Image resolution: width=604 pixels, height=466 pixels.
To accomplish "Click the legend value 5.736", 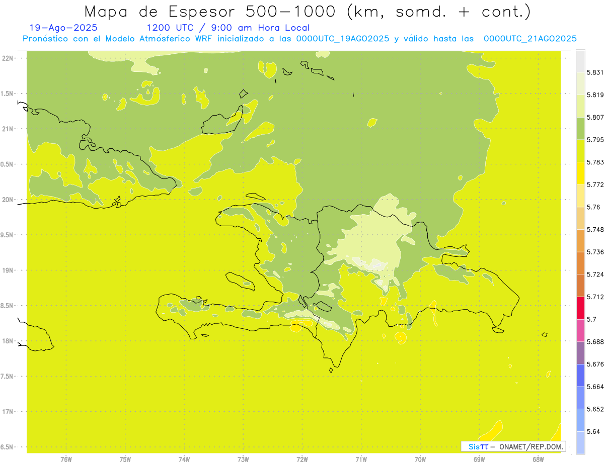I will tap(594, 252).
